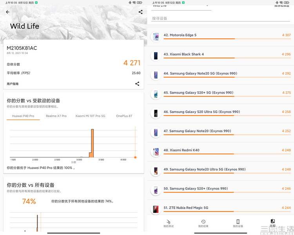Select the Xiaomi Mi 10T Pro 5G tab
Image resolution: width=294 pixels, height=235 pixels.
[90, 116]
